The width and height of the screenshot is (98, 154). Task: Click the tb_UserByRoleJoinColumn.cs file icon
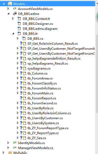pyautogui.click(x=23, y=113)
